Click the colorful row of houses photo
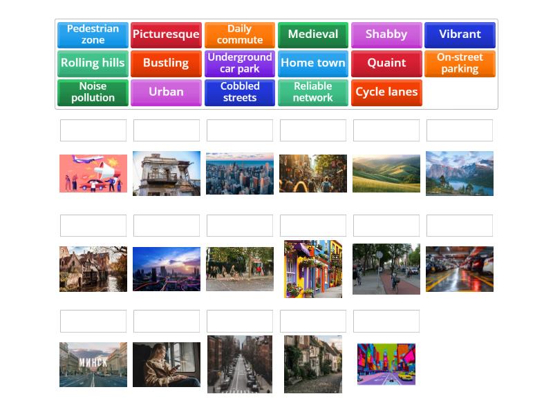Viewport: 553px width, 414px height. click(x=313, y=268)
